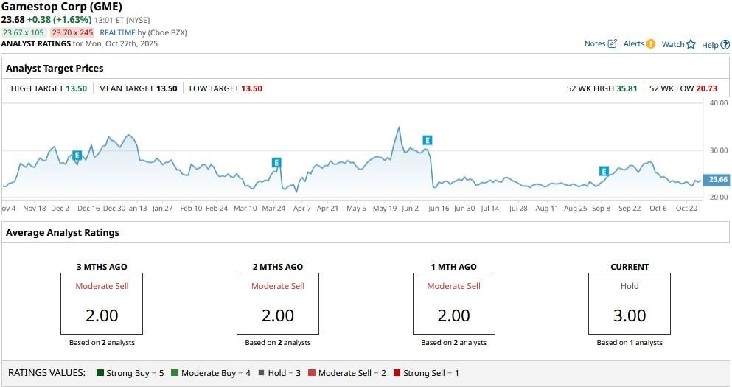Click the 1 MTH AGO rating box
Screen dimensions: 732x387
point(454,304)
